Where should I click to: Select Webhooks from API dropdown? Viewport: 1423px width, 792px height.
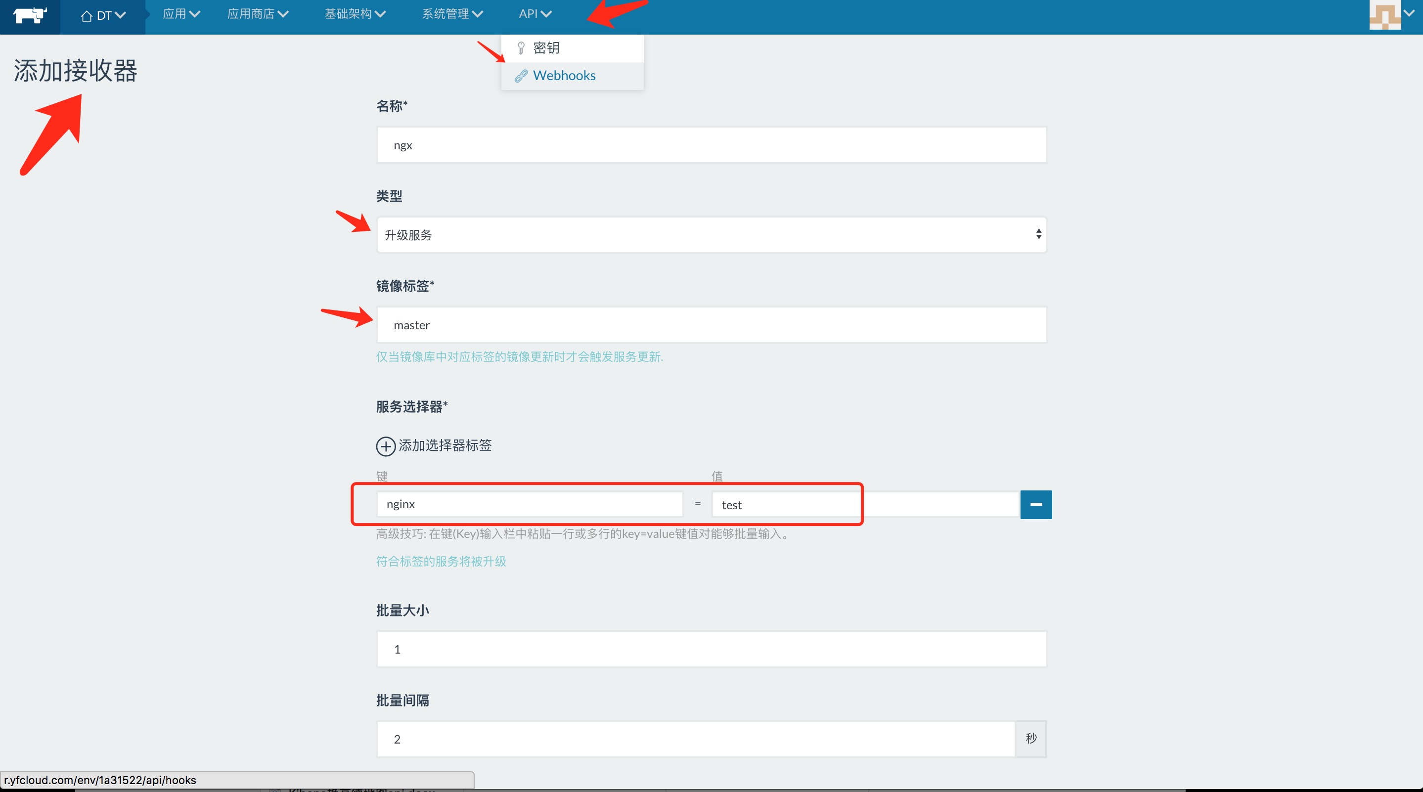pos(564,76)
